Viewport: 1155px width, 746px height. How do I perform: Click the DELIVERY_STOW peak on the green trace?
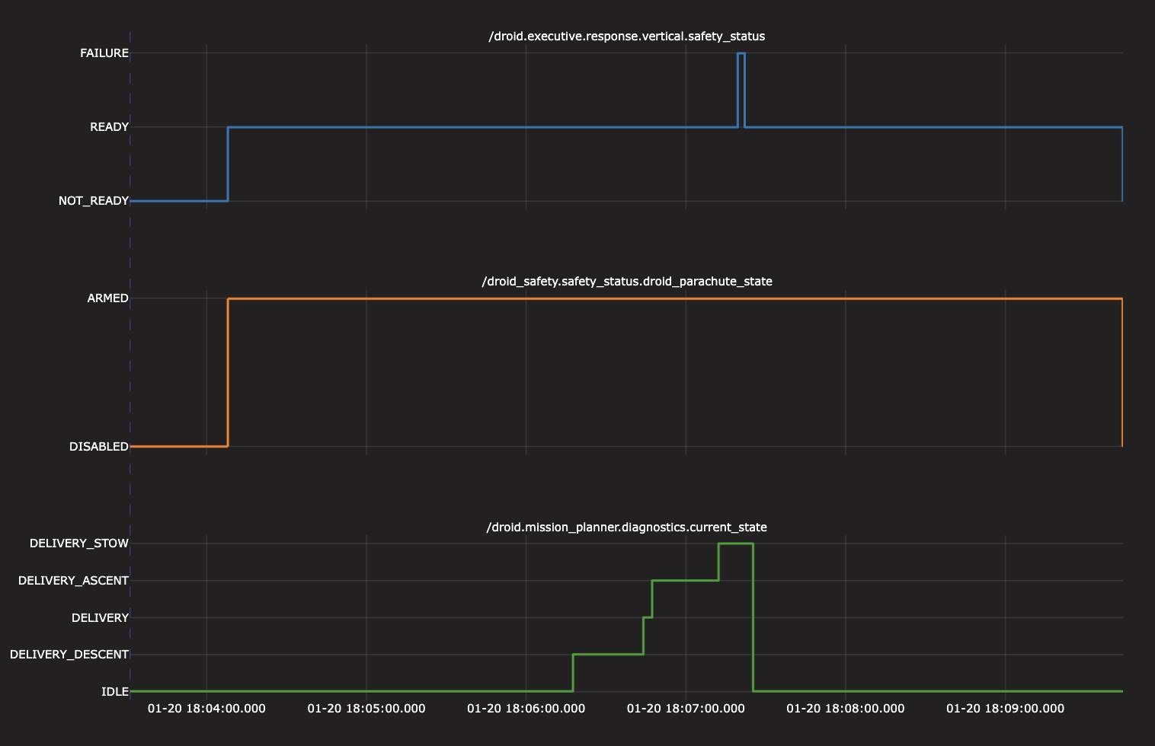tap(736, 544)
